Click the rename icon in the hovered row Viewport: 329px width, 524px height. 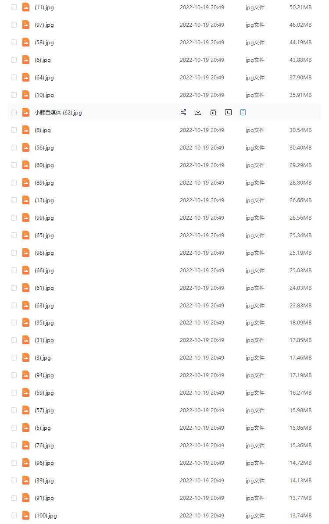click(x=228, y=112)
